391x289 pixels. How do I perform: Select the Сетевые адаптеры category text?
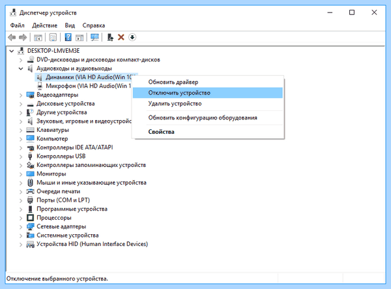(x=61, y=226)
